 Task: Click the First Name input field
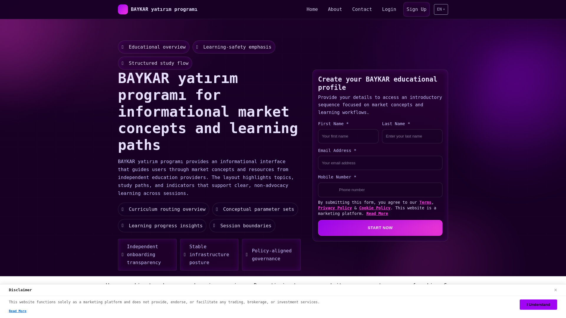[x=348, y=136]
